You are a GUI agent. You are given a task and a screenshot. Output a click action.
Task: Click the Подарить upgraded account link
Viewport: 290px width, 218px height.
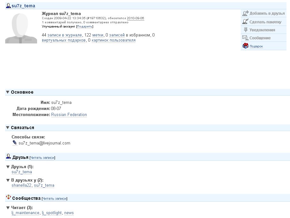85,27
